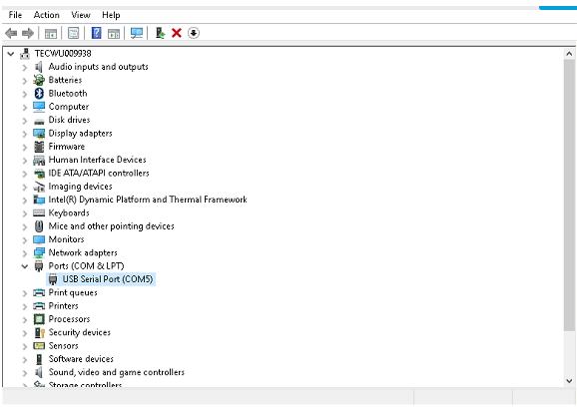
Task: Select the Keyboards label
Action: click(69, 213)
